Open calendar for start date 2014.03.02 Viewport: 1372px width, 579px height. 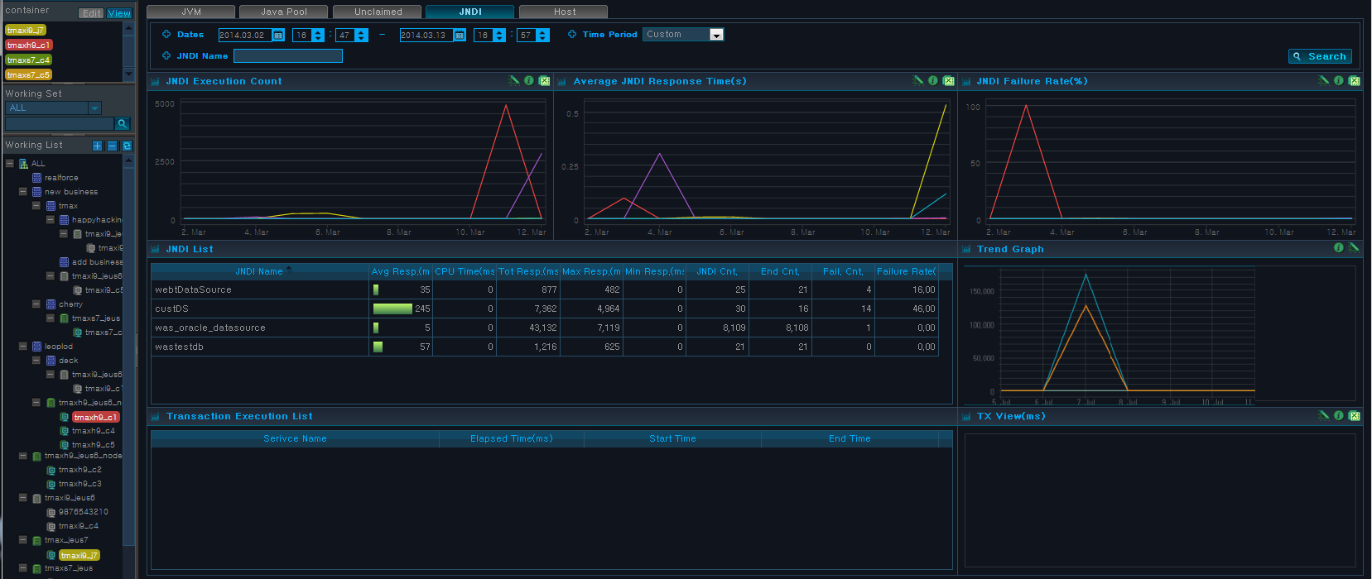tap(278, 35)
